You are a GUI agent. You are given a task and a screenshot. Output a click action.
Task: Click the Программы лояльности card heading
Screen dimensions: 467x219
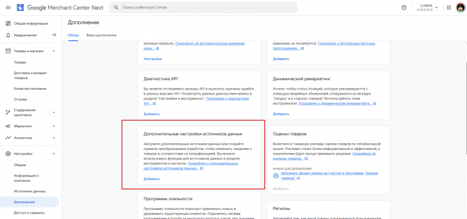pyautogui.click(x=168, y=199)
